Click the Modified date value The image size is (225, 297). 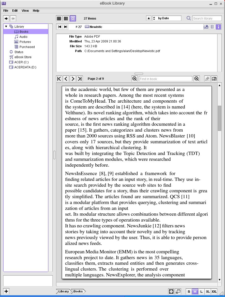point(102,41)
